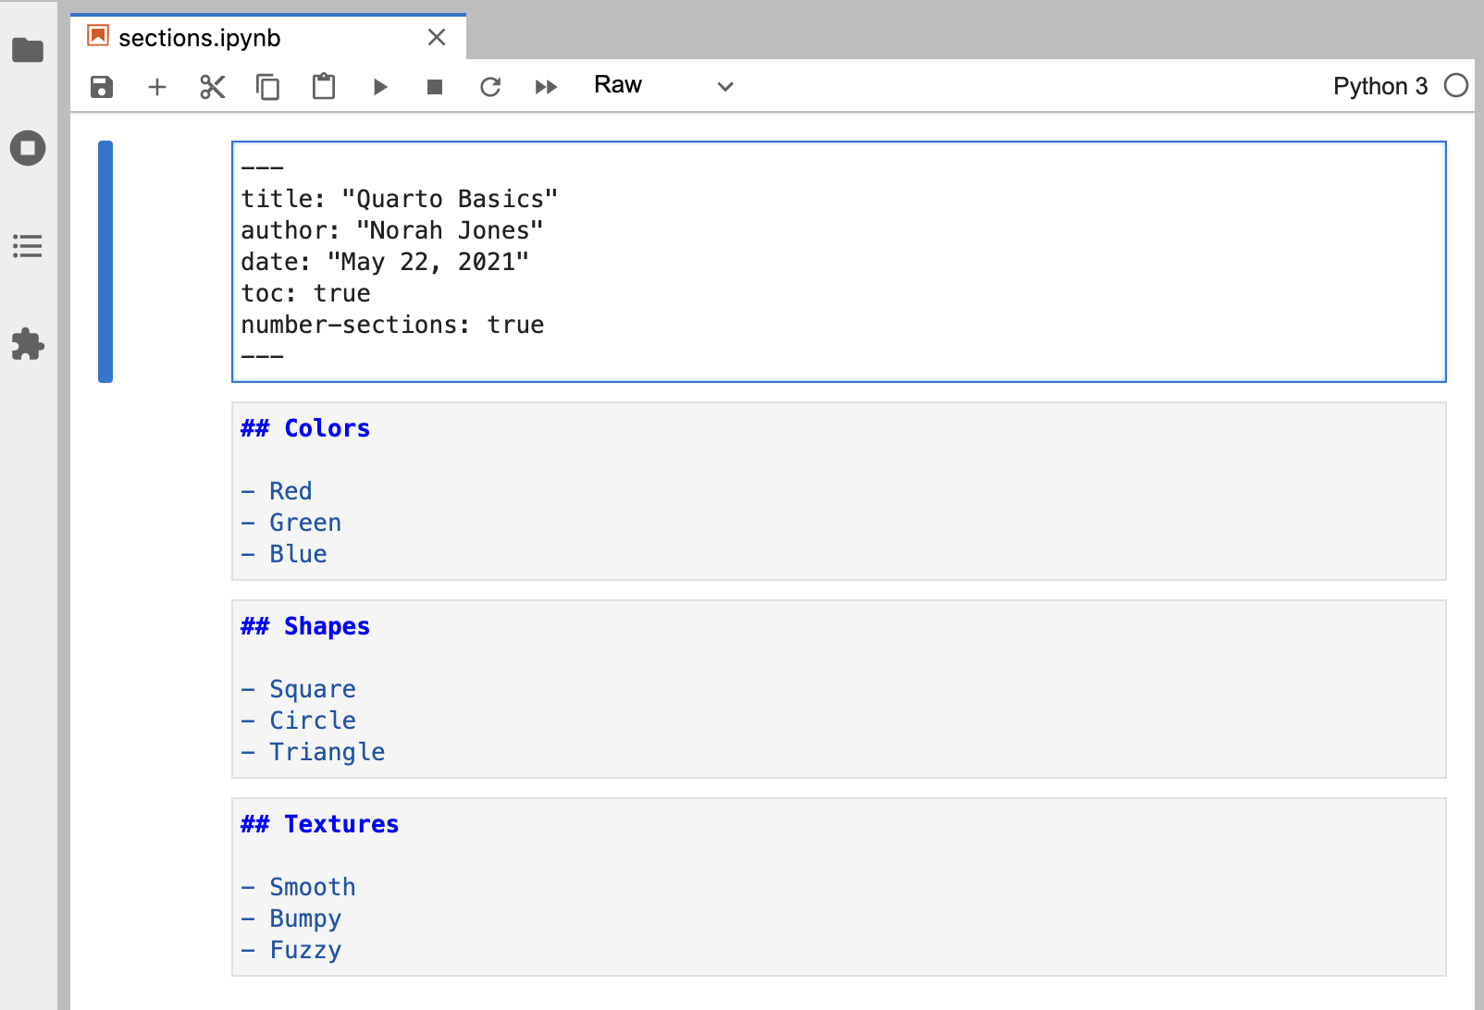Show running terminals and kernels panel
Screen dimensions: 1484x1010
[28, 148]
